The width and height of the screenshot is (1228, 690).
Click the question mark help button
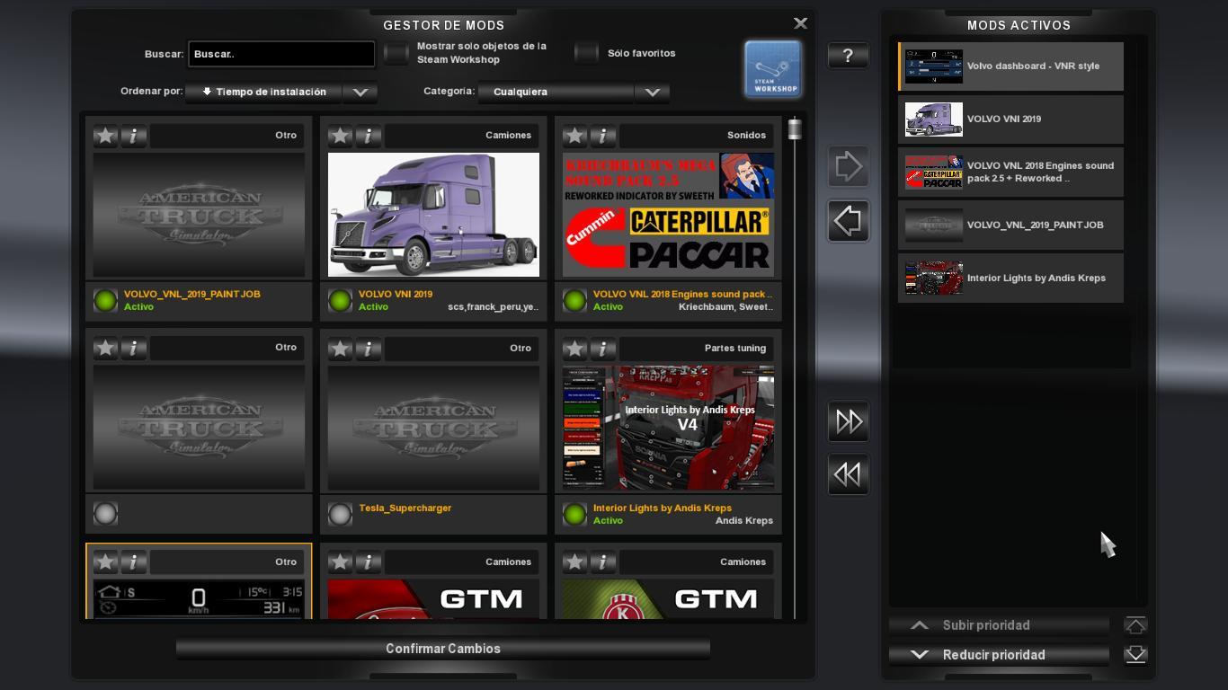click(848, 56)
